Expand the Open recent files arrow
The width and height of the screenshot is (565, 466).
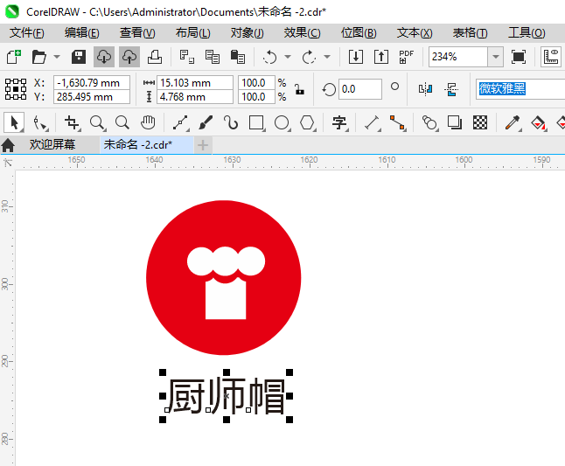[57, 57]
